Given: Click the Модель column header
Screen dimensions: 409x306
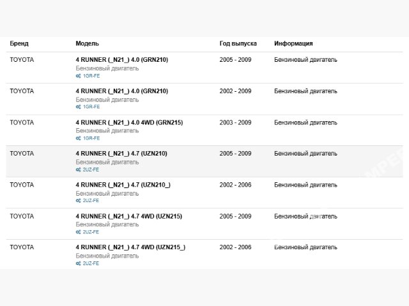Looking at the screenshot, I should tap(87, 43).
